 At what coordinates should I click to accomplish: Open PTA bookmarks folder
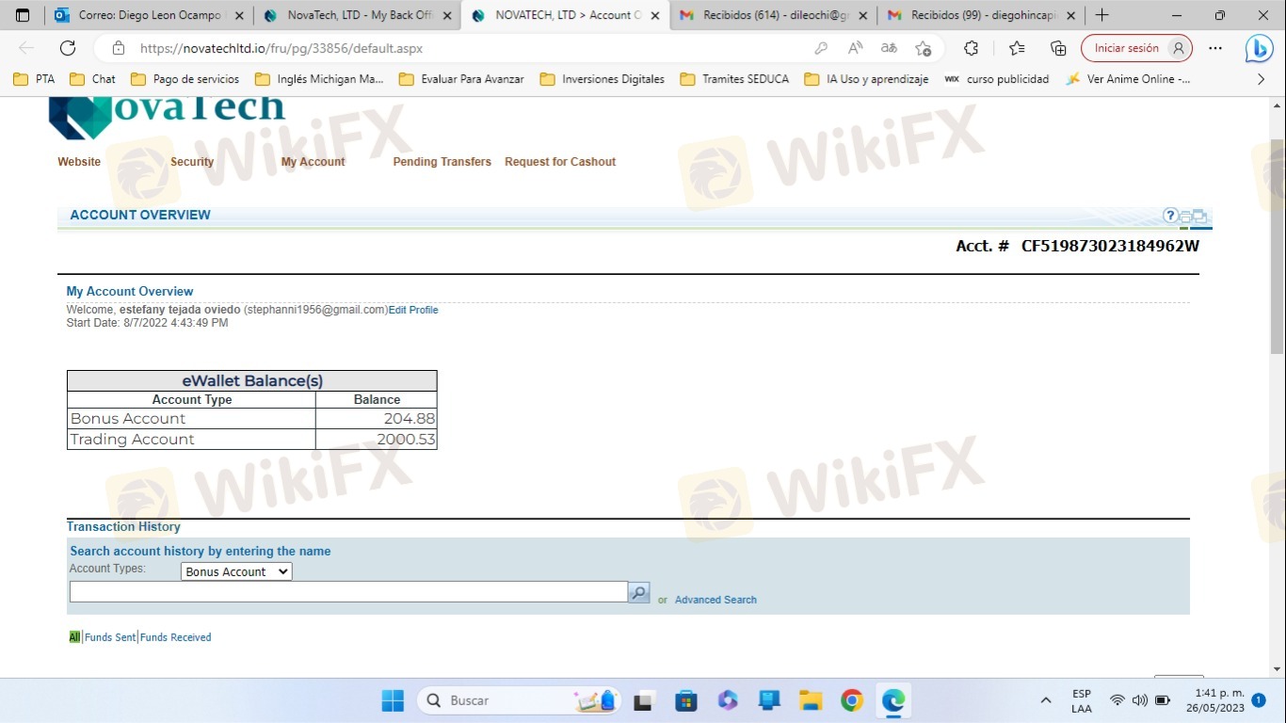coord(34,79)
